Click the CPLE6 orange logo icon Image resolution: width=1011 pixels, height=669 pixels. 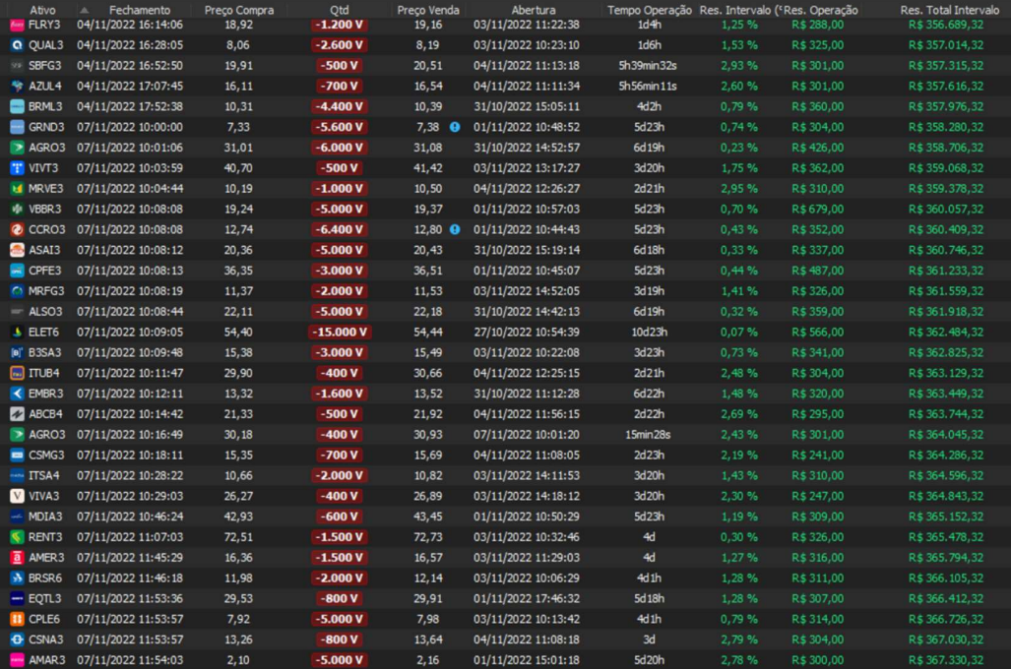17,619
